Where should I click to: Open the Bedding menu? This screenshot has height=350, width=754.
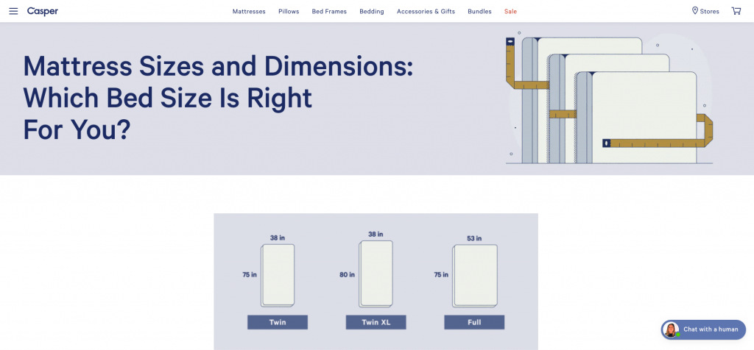coord(372,12)
